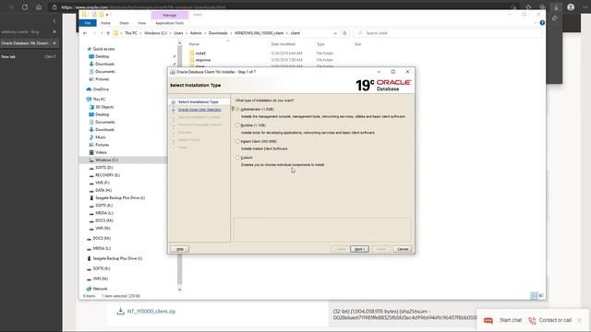Expand the address bar history dropdown
Image resolution: width=591 pixels, height=332 pixels.
pyautogui.click(x=335, y=33)
